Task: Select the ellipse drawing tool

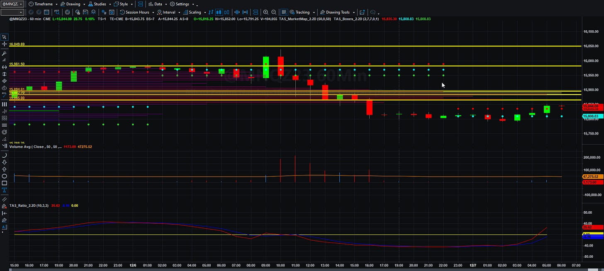Action: pyautogui.click(x=4, y=176)
